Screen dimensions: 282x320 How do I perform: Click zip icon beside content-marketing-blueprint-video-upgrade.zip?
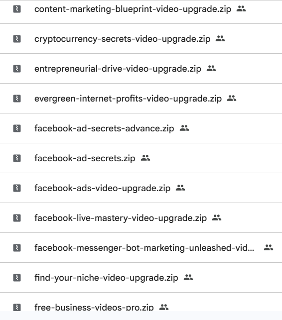coord(17,9)
